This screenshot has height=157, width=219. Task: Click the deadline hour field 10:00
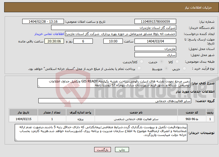point(113,41)
